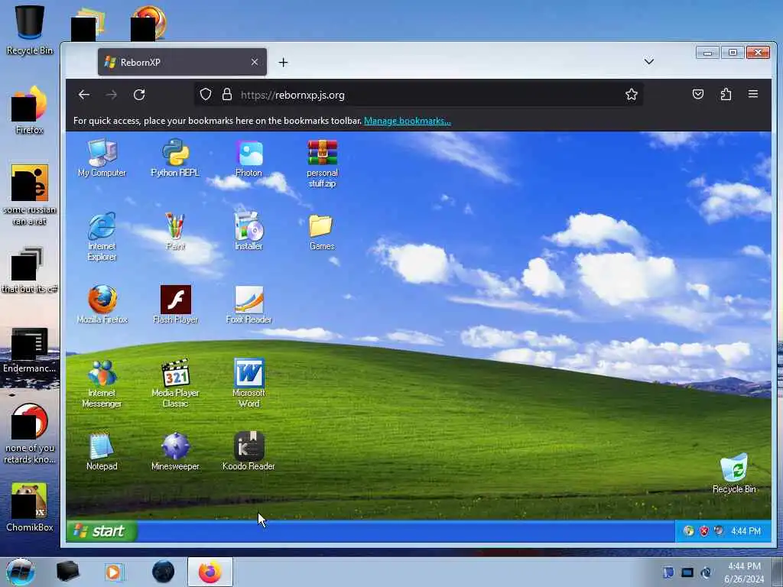Open the Installer icon
This screenshot has height=587, width=783.
coord(249,231)
